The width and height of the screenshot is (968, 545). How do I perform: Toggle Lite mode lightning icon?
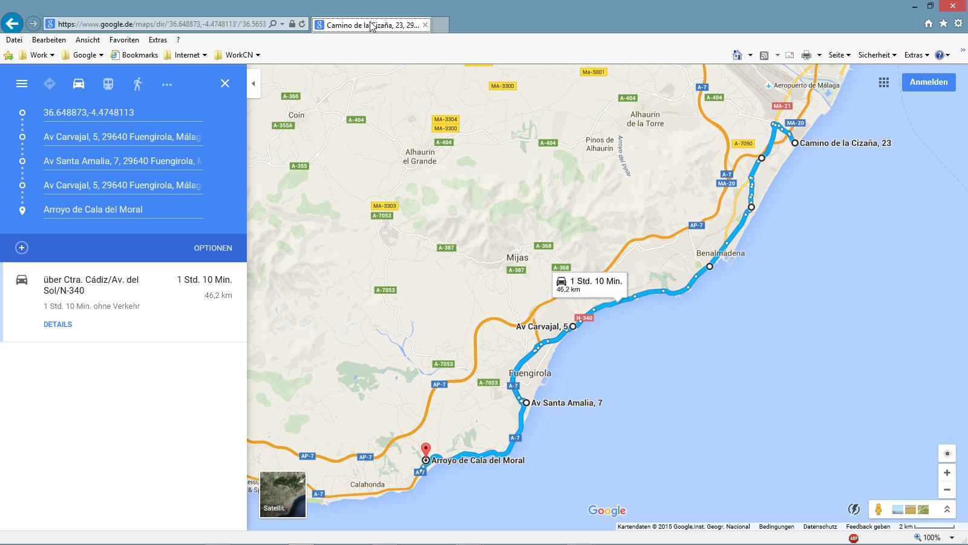854,510
